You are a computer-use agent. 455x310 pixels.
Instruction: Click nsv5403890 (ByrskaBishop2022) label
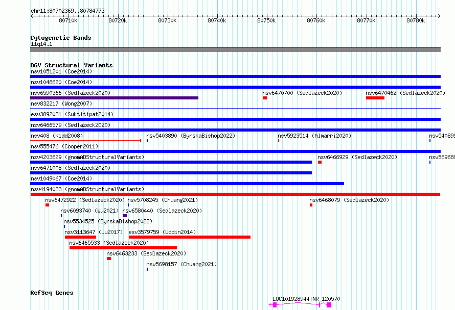click(191, 136)
